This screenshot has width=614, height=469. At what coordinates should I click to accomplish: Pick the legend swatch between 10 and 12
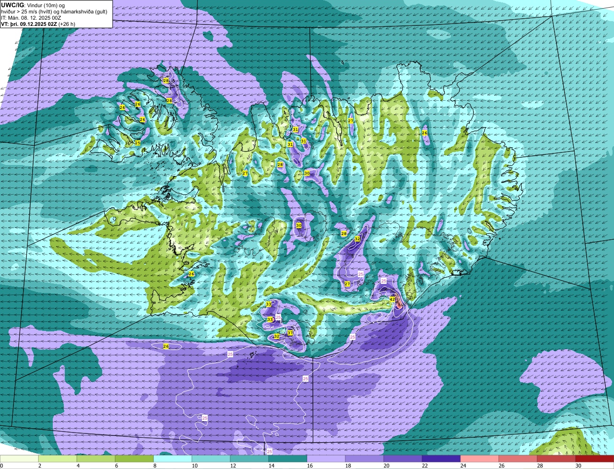(211, 458)
